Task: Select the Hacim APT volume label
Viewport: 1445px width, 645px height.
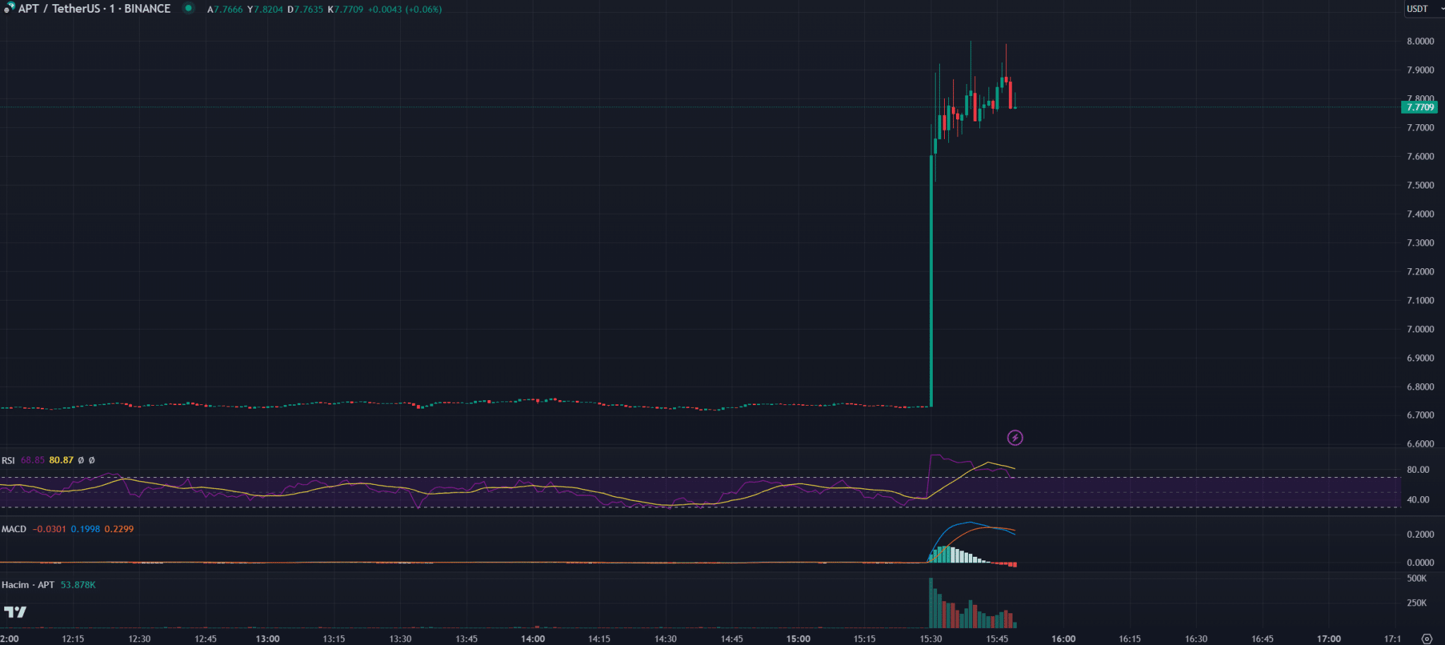Action: coord(28,585)
